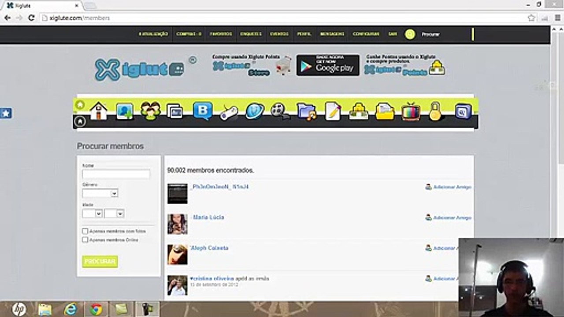The height and width of the screenshot is (317, 564).
Task: Click the yellow round icon beside Procurar
Action: pos(410,34)
